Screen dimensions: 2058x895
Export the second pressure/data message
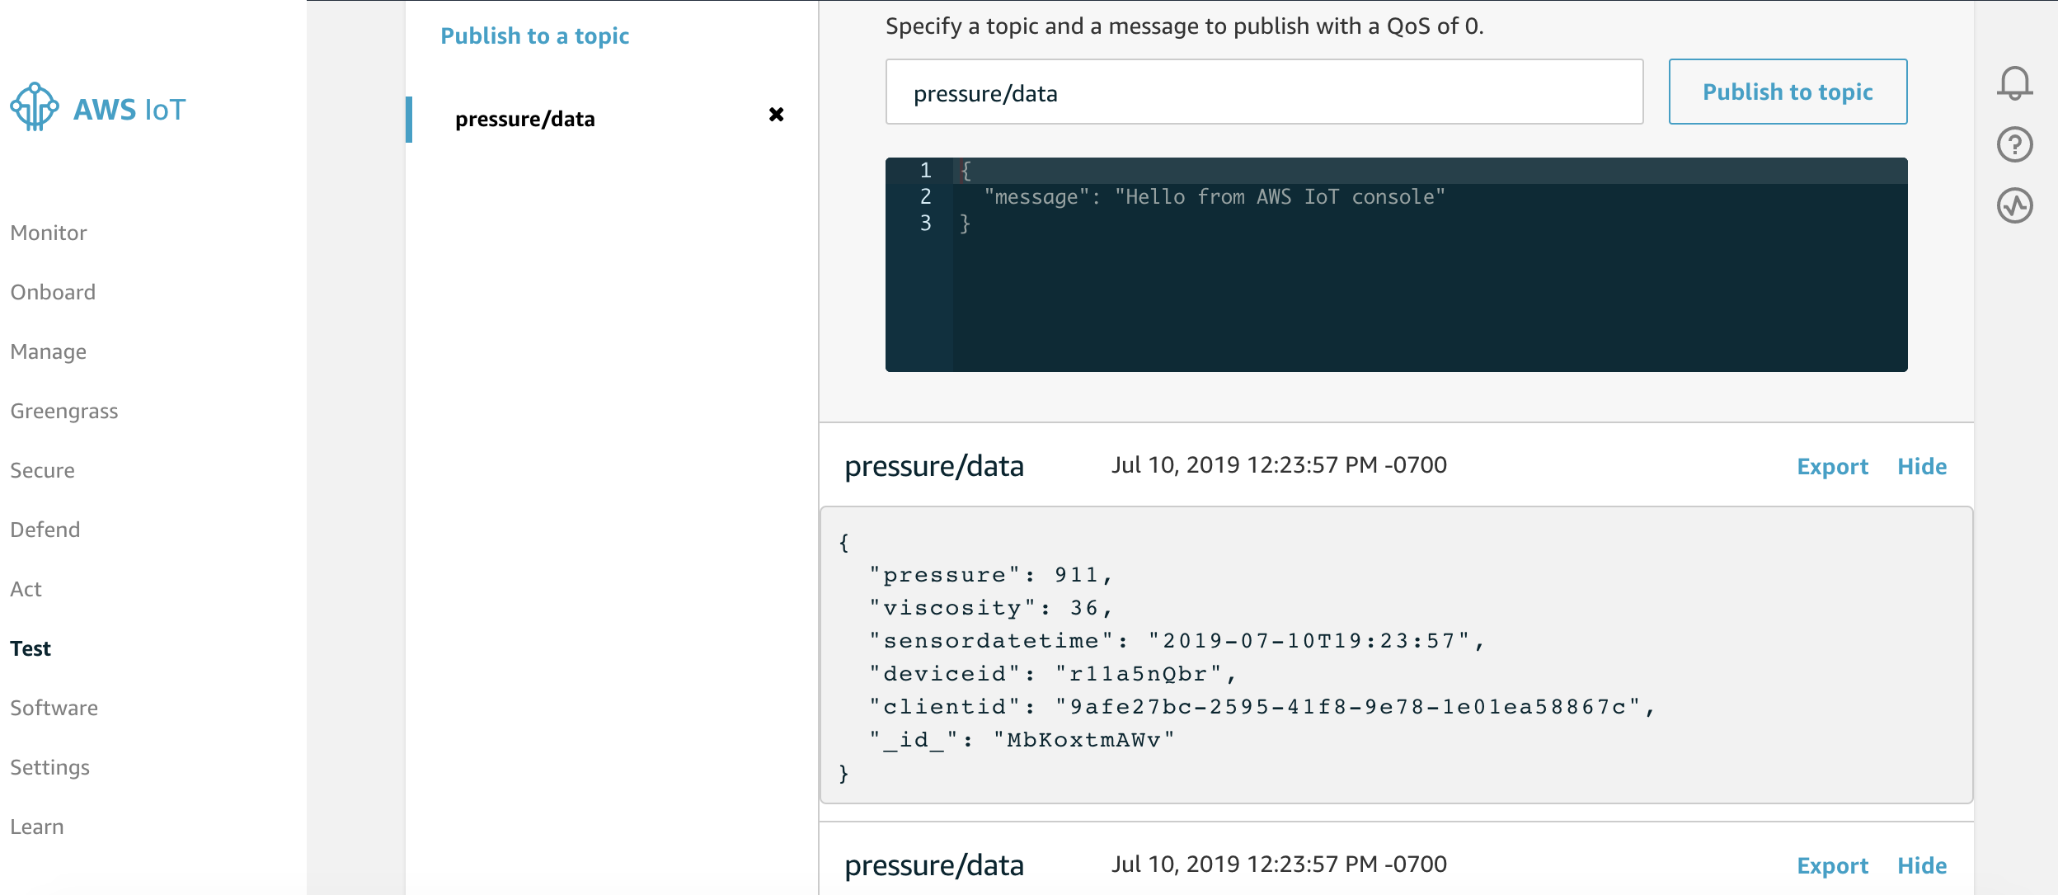pos(1832,866)
